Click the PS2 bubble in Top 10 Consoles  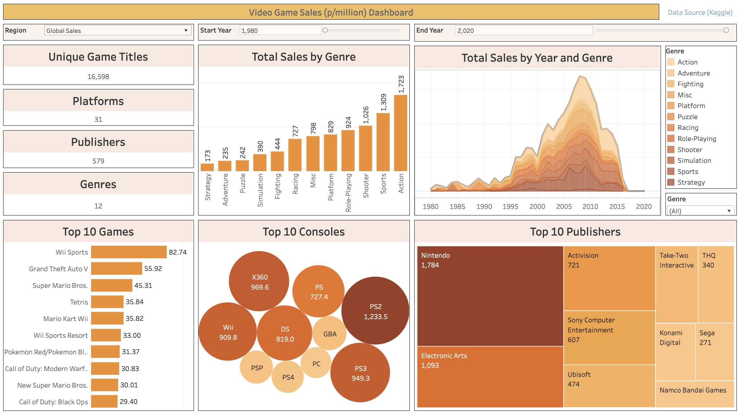pos(376,311)
